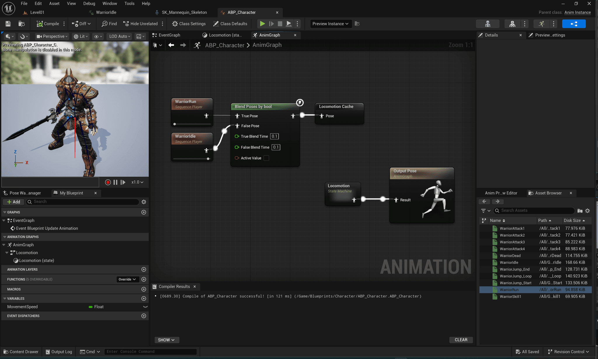Open the Debug menu
The image size is (598, 359).
pos(89,3)
